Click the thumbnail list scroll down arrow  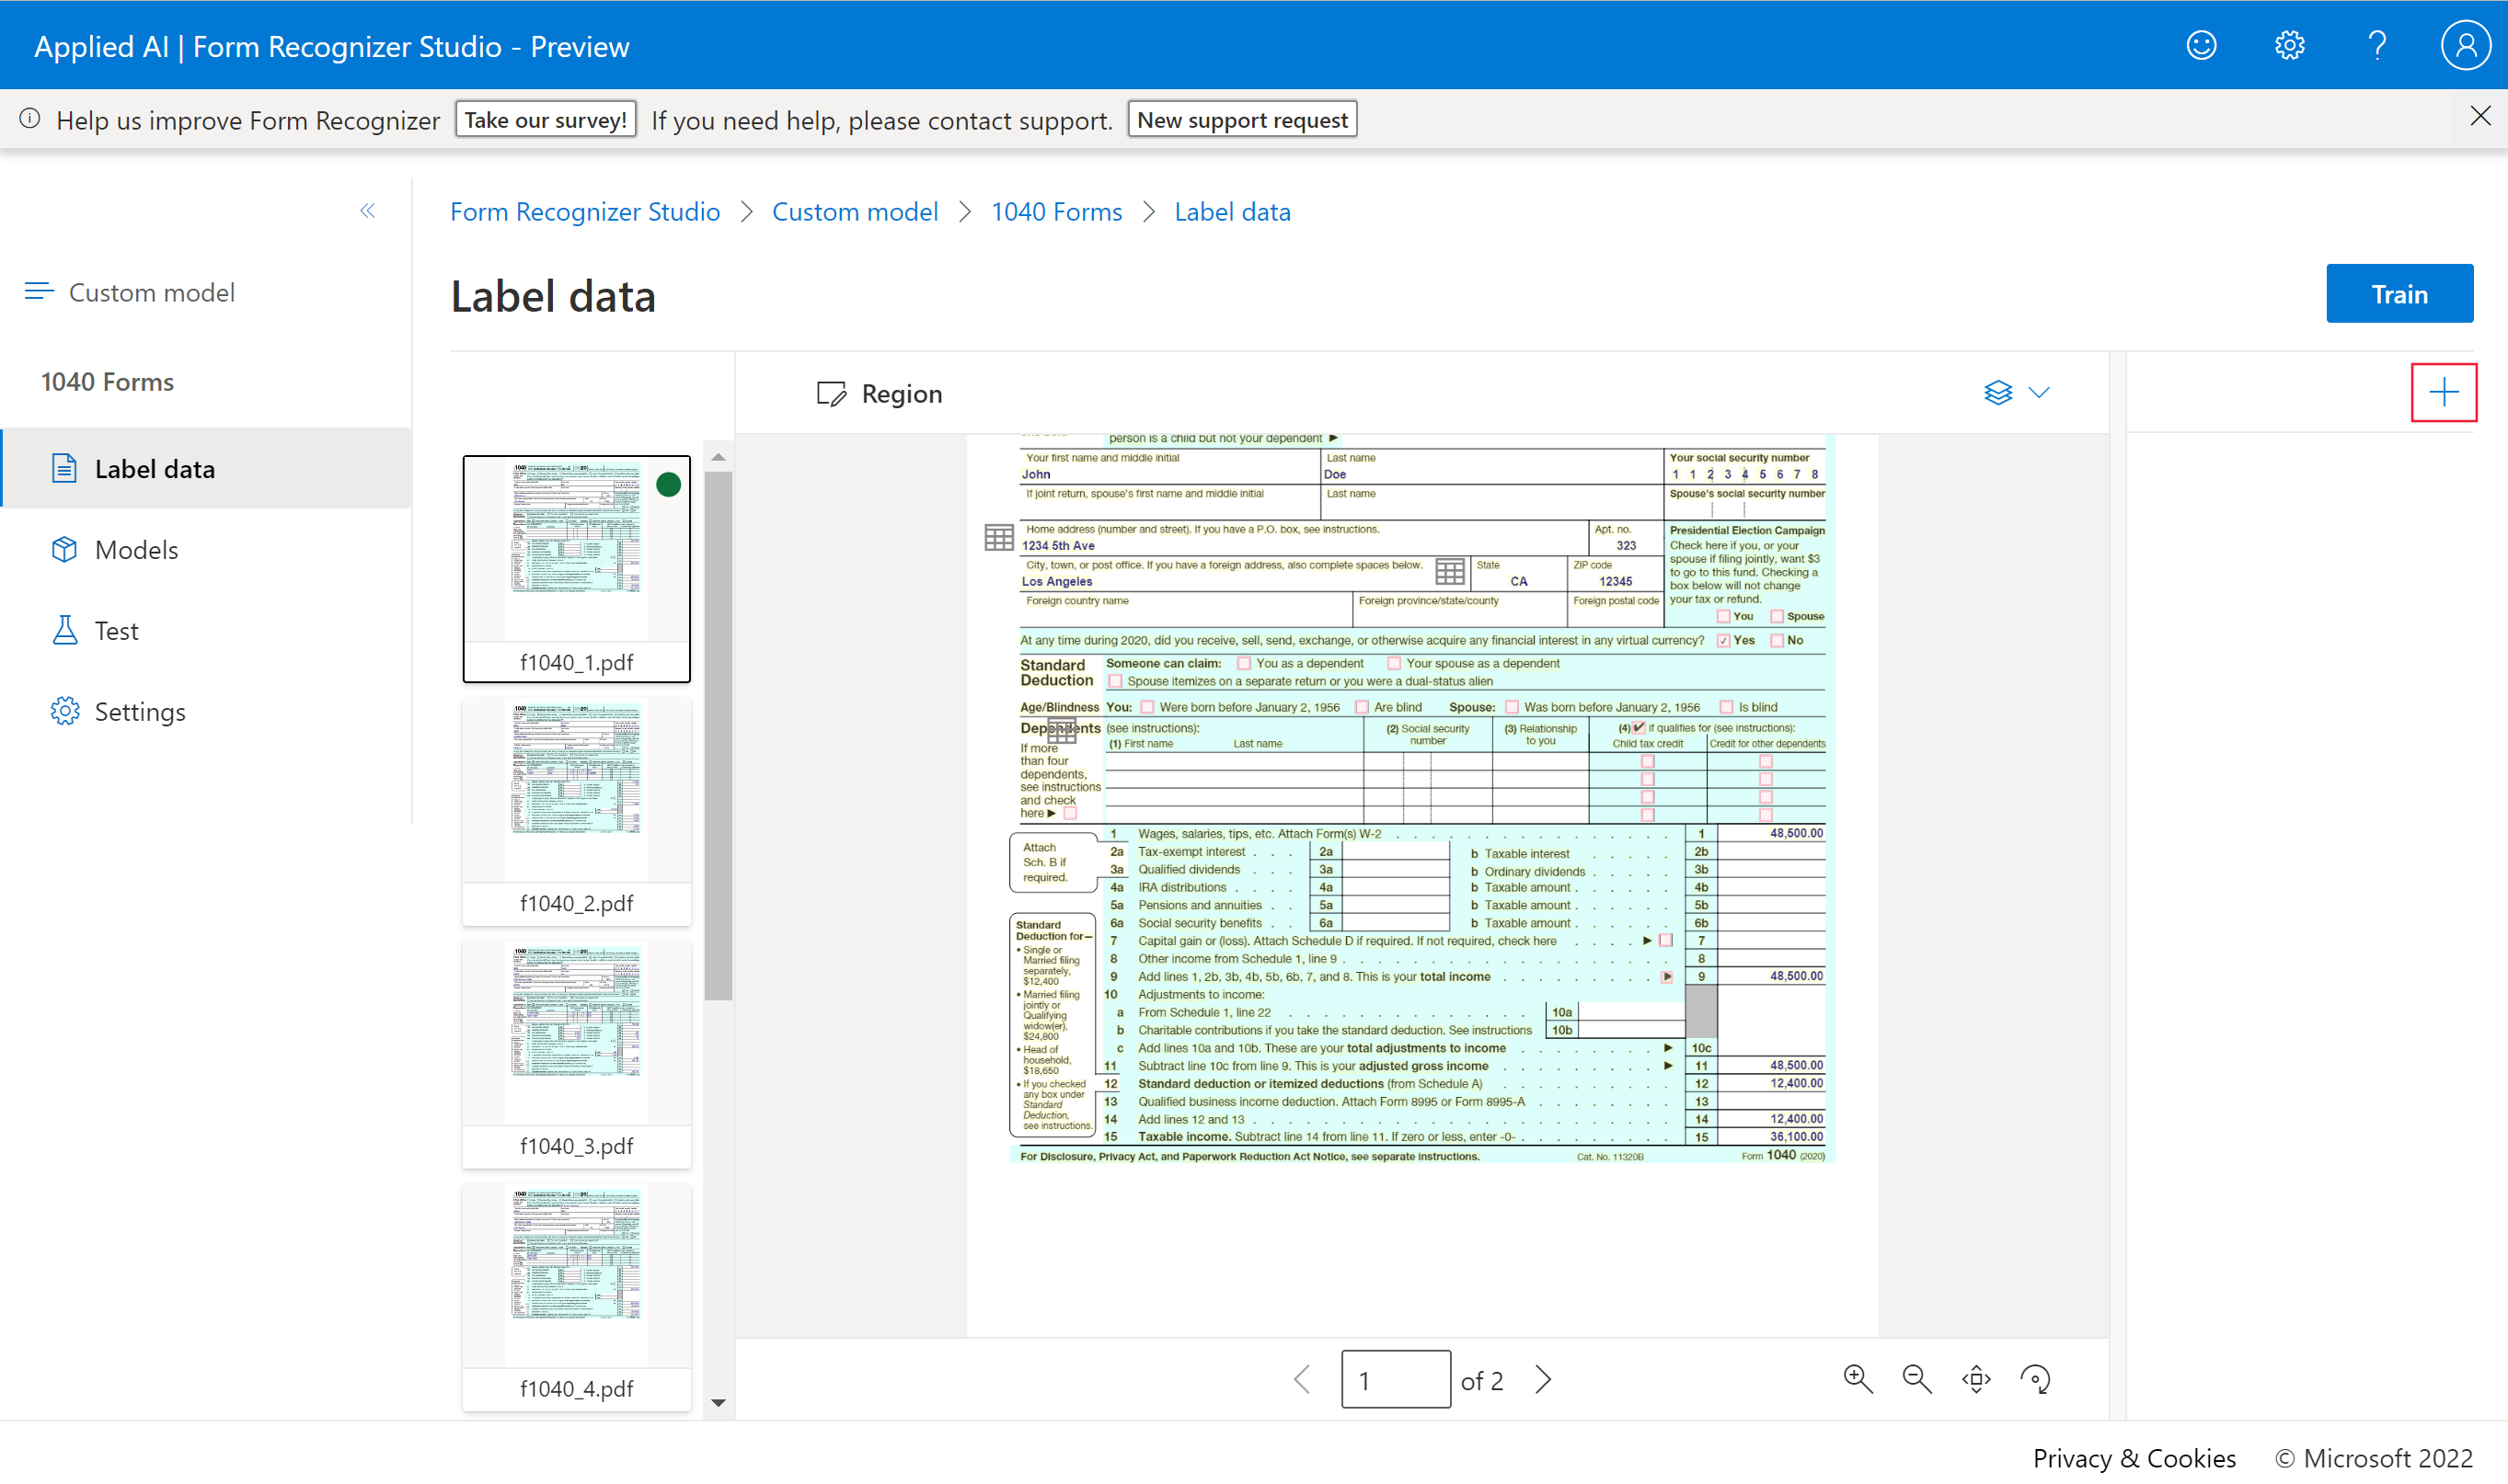tap(719, 1402)
